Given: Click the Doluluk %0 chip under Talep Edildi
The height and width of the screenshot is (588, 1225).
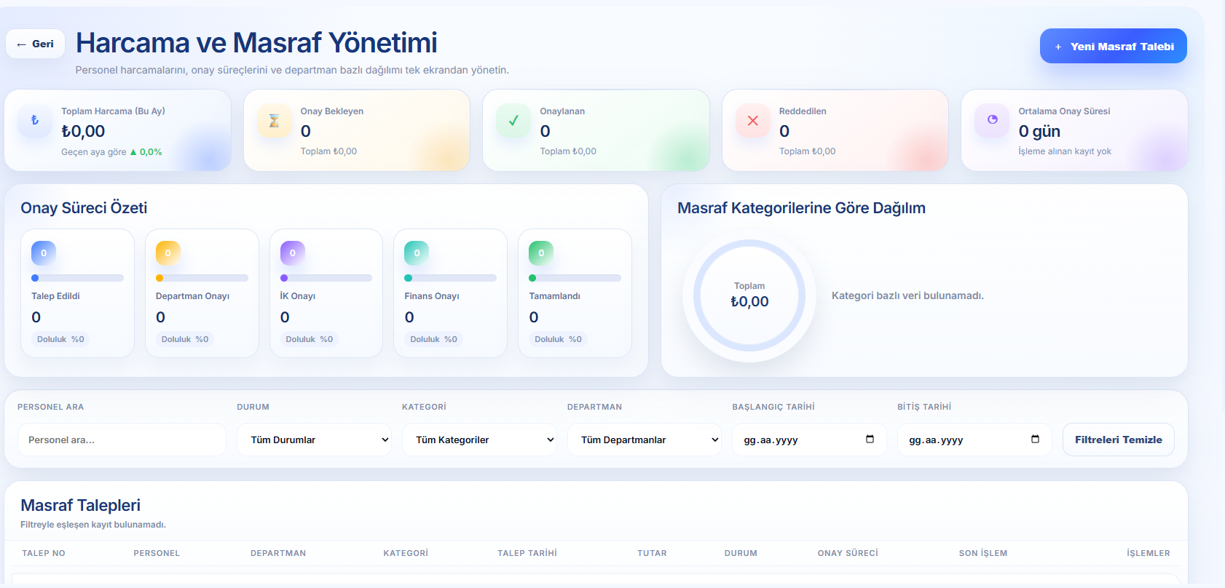Looking at the screenshot, I should pyautogui.click(x=60, y=339).
